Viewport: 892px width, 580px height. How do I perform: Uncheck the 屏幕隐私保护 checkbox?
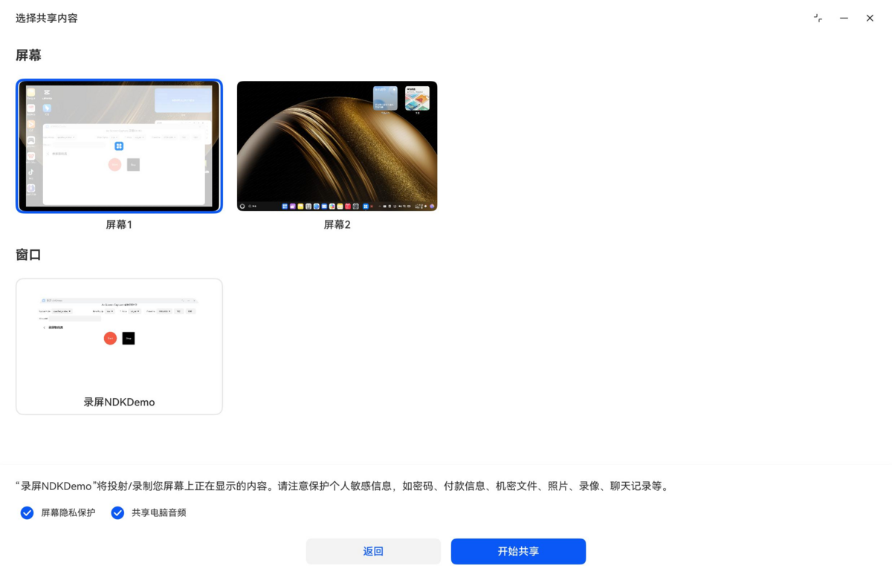point(28,512)
